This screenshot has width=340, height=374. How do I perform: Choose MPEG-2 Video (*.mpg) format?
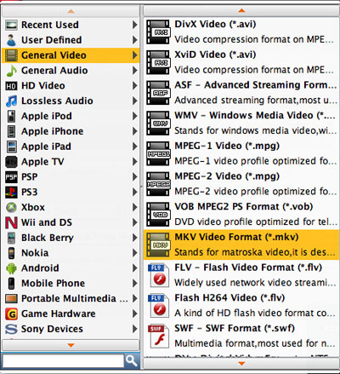[241, 184]
